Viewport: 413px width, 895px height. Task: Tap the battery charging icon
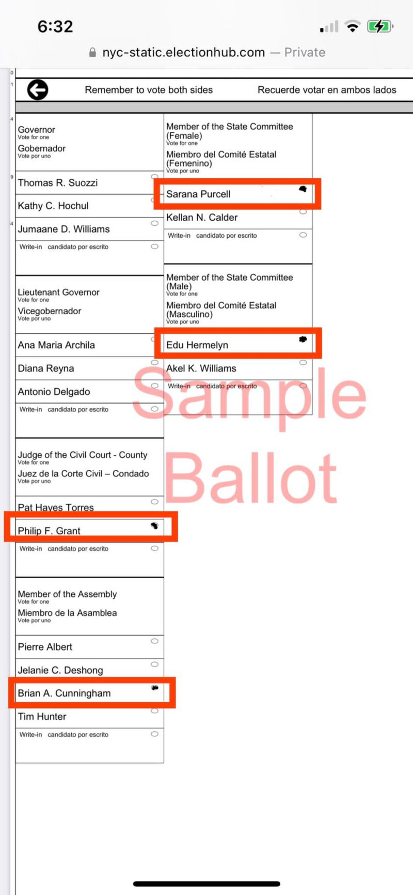click(379, 26)
